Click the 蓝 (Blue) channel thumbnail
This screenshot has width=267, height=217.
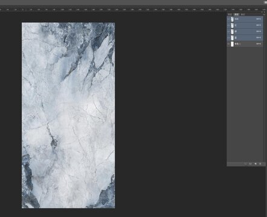click(232, 38)
